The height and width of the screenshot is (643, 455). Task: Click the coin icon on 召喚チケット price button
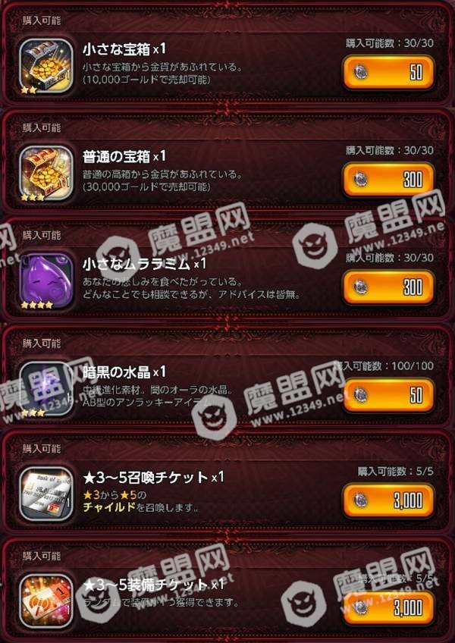click(x=361, y=500)
